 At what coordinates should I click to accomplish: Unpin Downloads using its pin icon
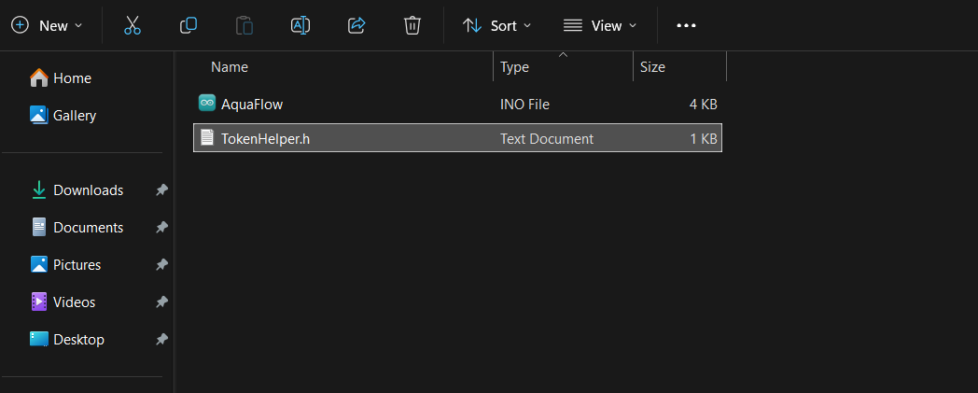(x=161, y=190)
